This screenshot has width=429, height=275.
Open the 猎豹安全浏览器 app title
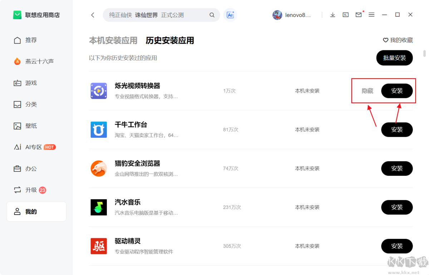137,164
